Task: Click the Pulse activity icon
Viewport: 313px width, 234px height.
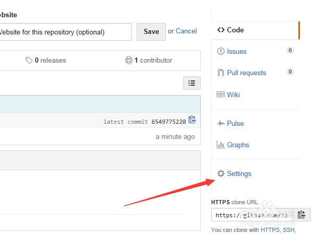Action: point(221,123)
